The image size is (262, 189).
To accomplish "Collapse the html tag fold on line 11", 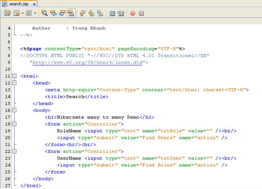I will (15, 76).
